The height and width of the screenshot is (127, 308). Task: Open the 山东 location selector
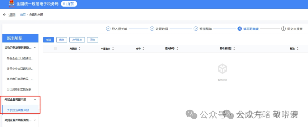click(x=69, y=4)
